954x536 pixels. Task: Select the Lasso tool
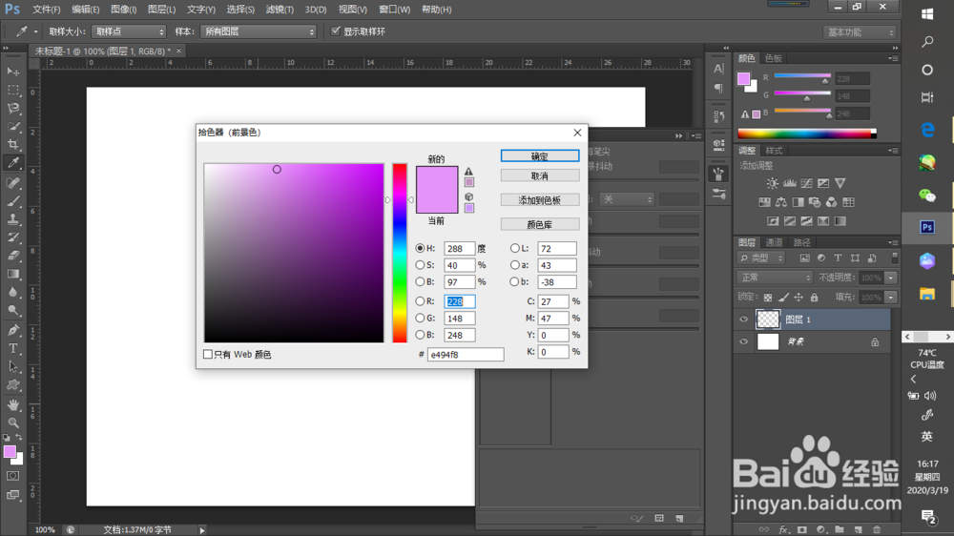click(x=12, y=109)
